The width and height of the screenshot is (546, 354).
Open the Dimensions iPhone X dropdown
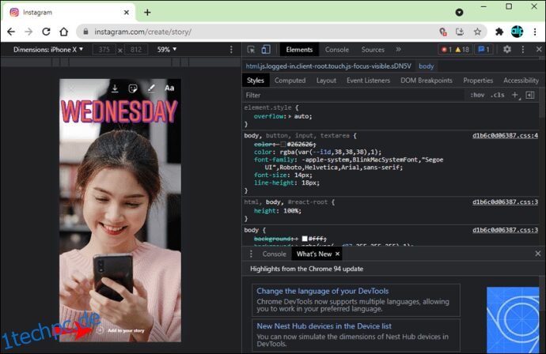click(48, 50)
